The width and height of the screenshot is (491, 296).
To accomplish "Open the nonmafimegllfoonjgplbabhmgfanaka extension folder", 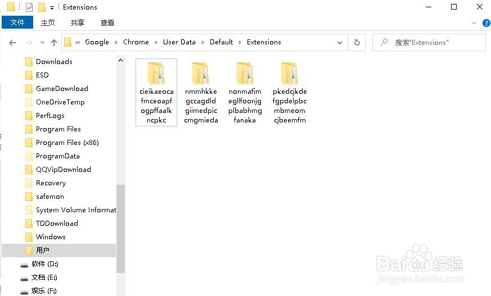I will 245,92.
